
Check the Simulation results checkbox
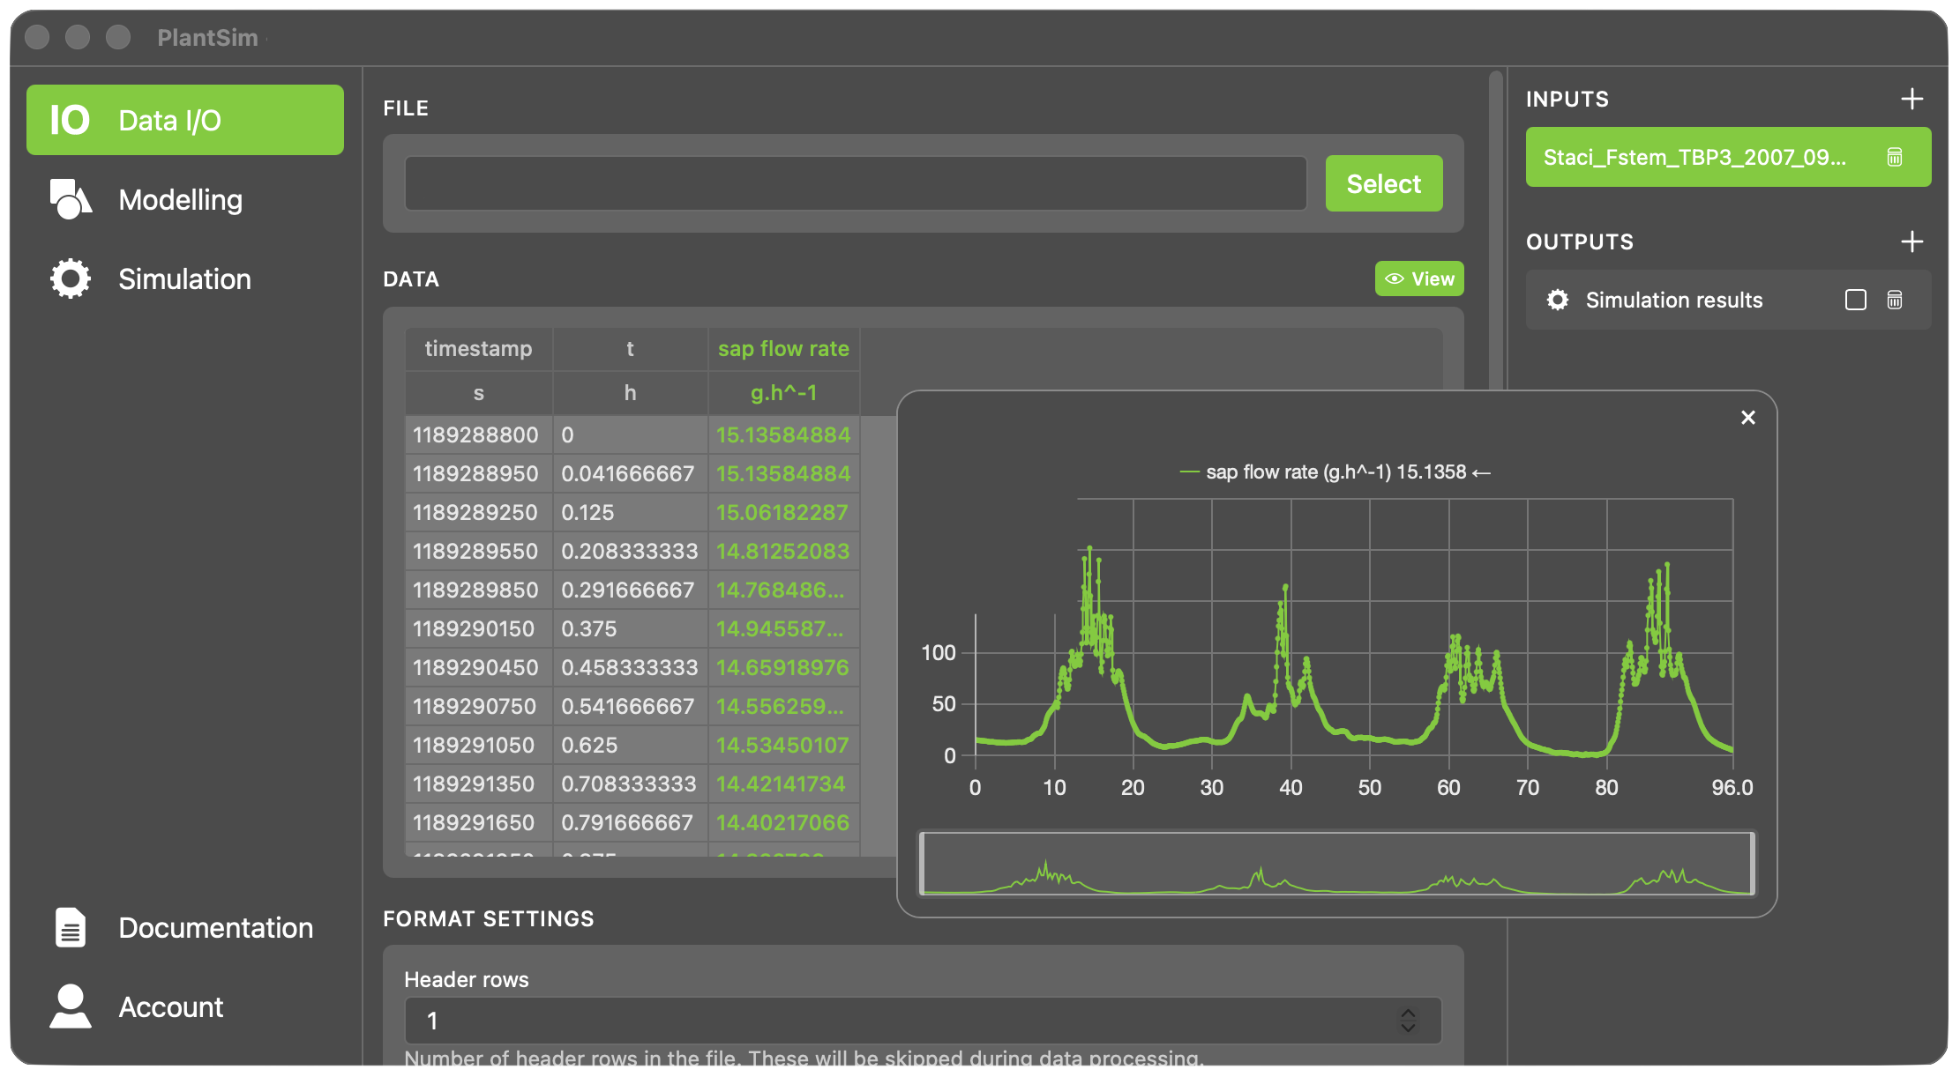tap(1855, 300)
